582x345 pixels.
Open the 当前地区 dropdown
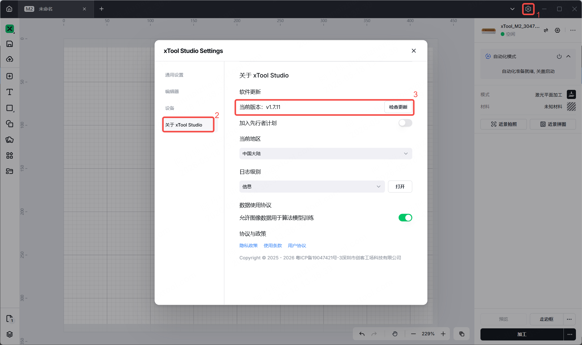[326, 153]
